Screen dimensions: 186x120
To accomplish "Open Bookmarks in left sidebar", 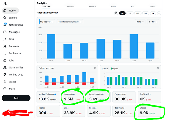I will click(x=5, y=53).
